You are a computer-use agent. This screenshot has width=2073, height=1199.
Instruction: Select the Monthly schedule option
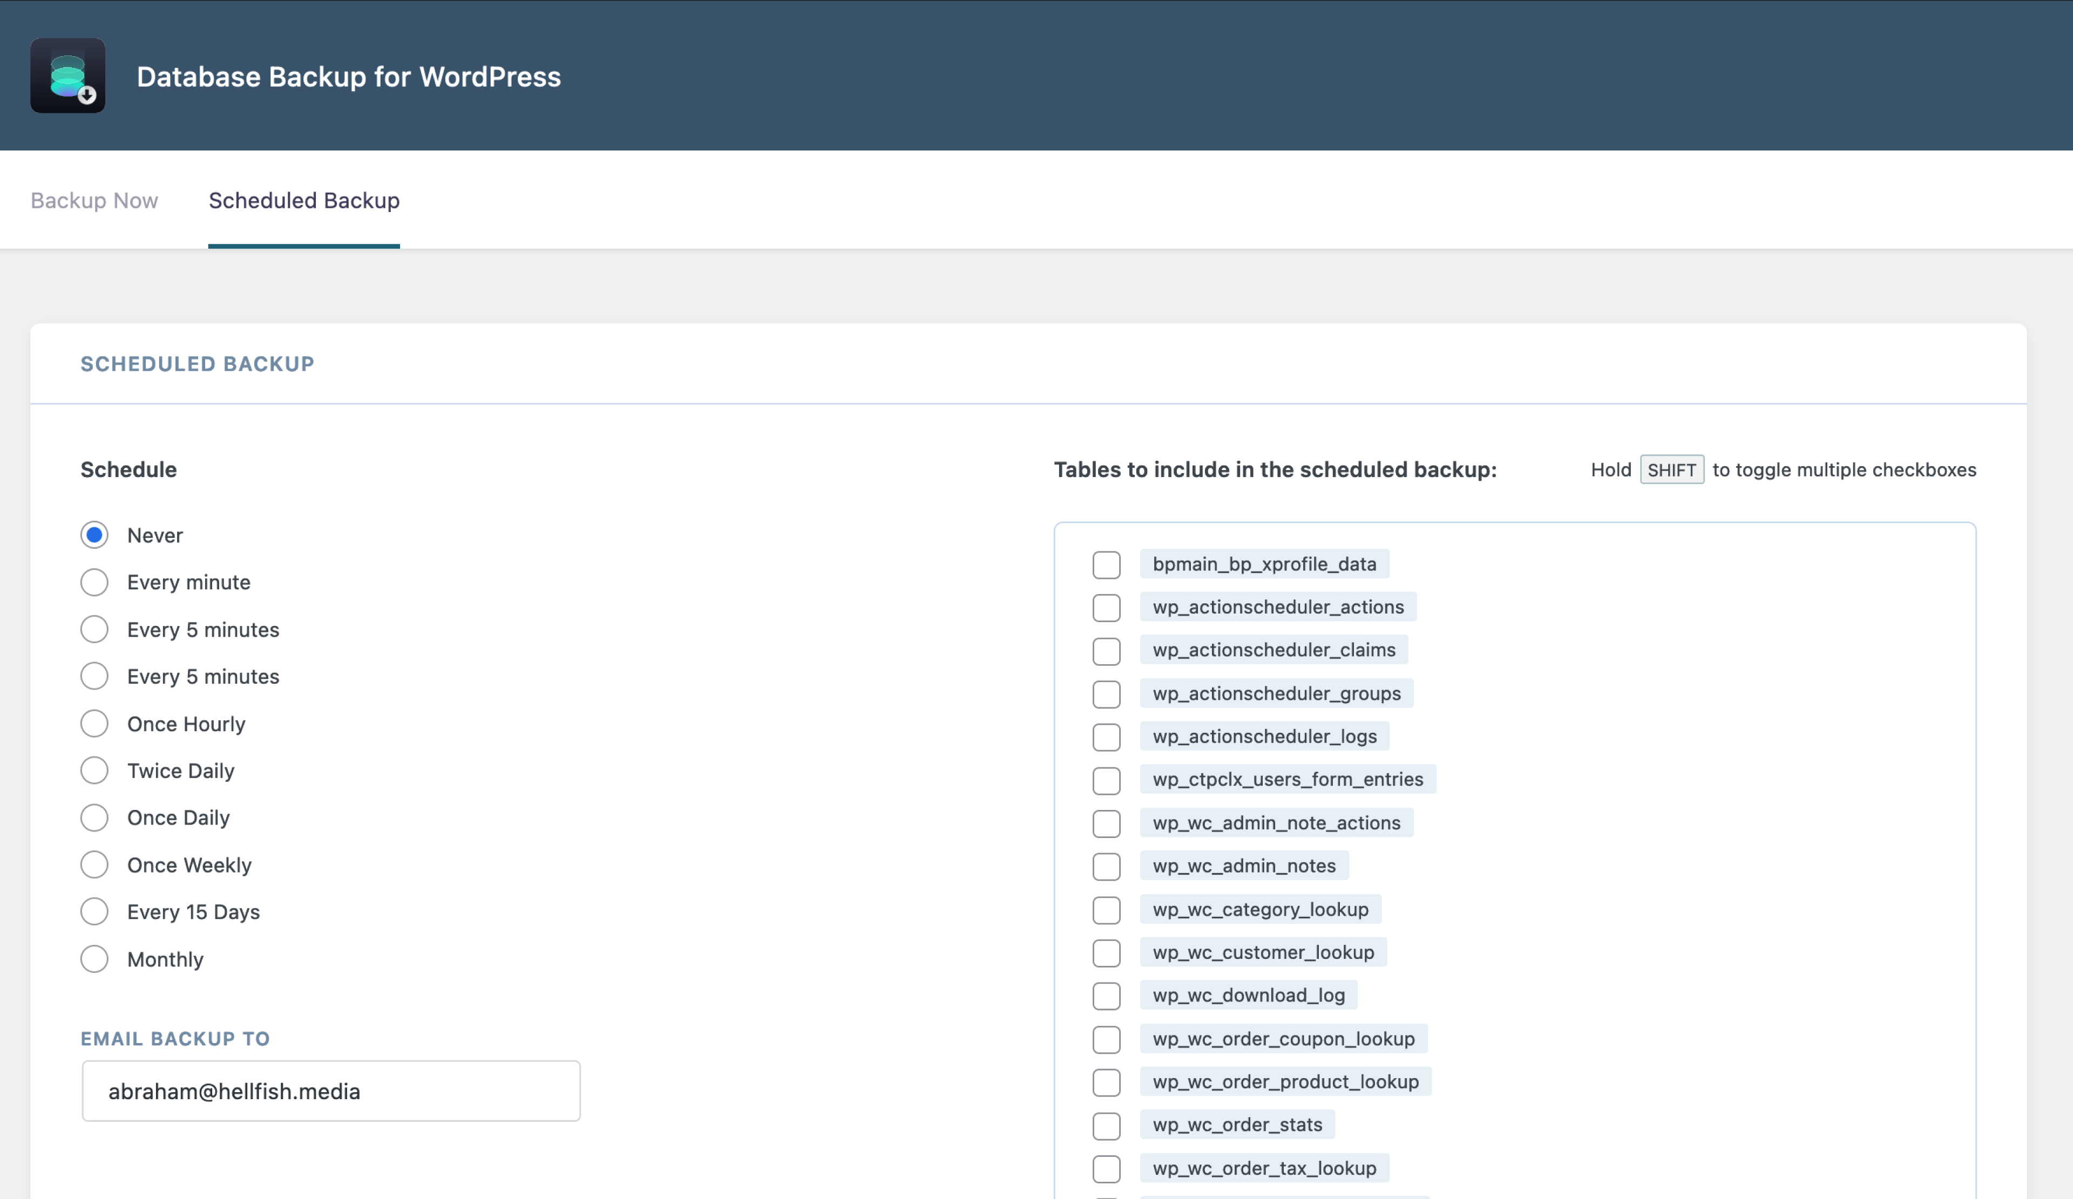(94, 959)
